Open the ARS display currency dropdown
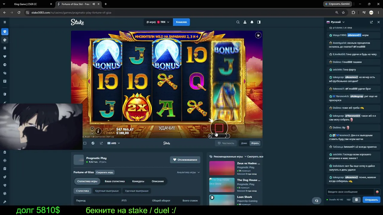The image size is (383, 215). coord(114,143)
